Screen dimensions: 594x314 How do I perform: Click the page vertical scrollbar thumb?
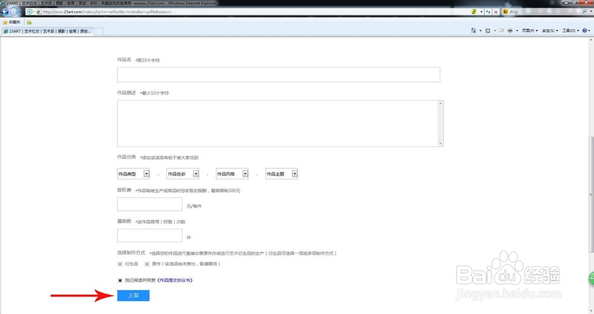click(591, 194)
